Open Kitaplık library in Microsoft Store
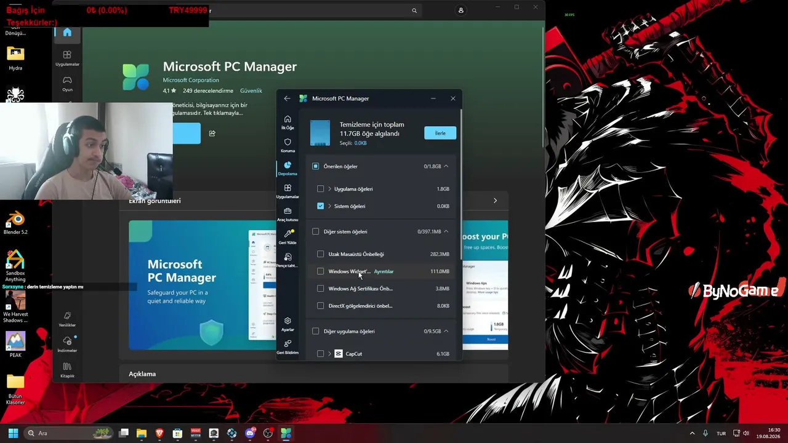The height and width of the screenshot is (443, 788). [67, 370]
